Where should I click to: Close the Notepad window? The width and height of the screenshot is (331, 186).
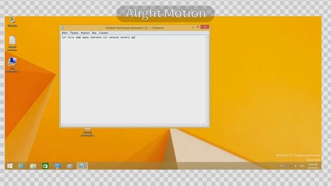205,27
